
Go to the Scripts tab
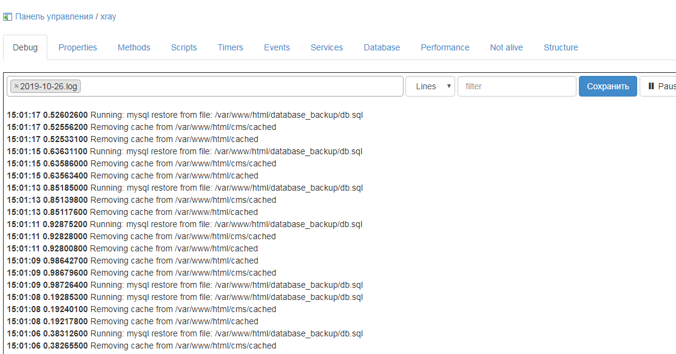point(184,47)
